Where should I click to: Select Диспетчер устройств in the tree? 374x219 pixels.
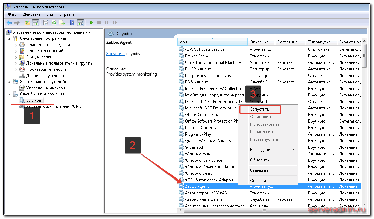46,76
